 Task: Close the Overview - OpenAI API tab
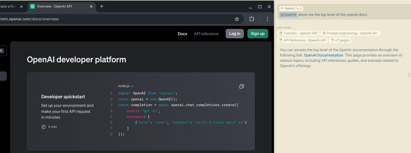coord(91,7)
